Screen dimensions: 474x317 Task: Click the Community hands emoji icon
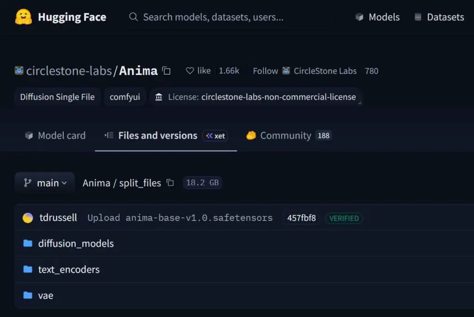tap(251, 135)
